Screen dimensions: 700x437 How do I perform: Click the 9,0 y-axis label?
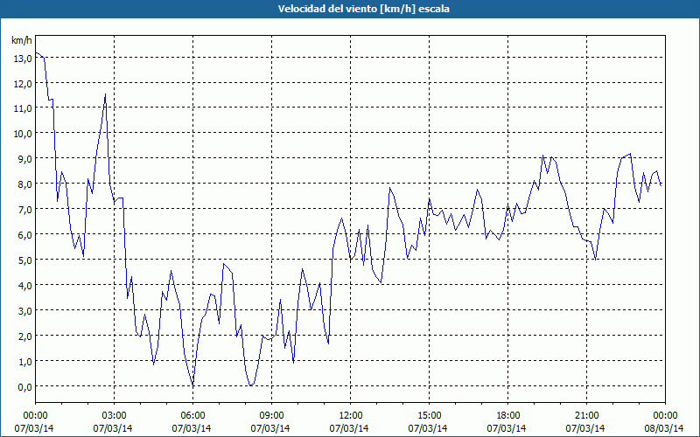[25, 159]
